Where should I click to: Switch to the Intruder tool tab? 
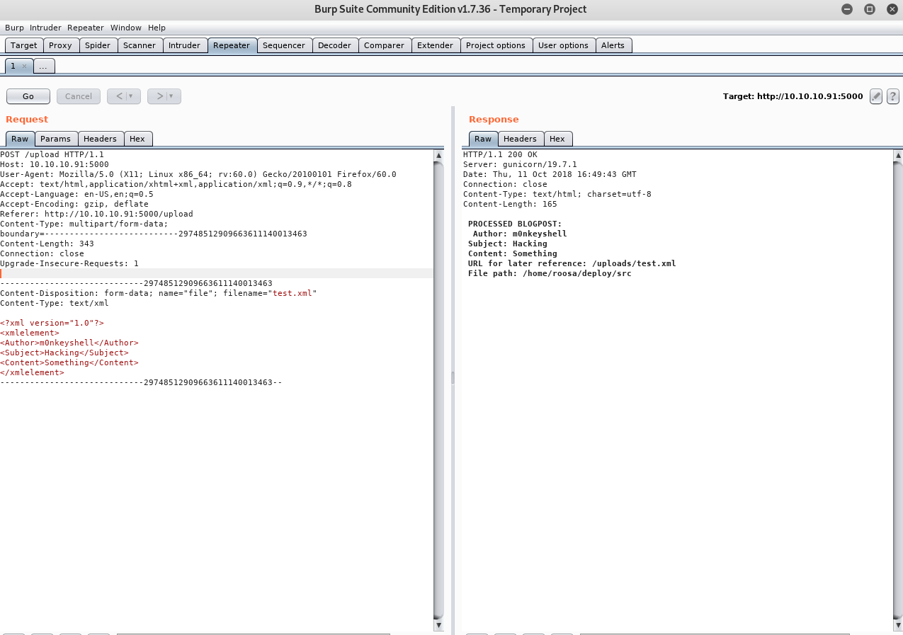tap(185, 45)
